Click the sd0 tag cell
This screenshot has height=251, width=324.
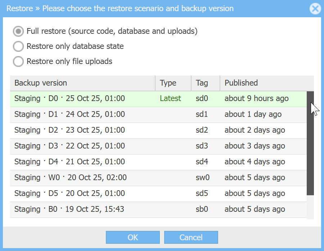pos(202,99)
